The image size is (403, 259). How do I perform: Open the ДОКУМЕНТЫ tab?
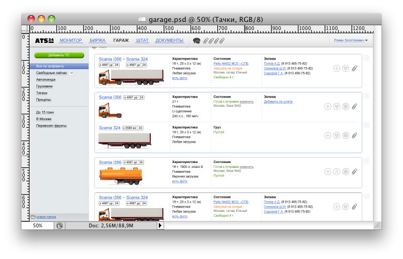coord(170,40)
